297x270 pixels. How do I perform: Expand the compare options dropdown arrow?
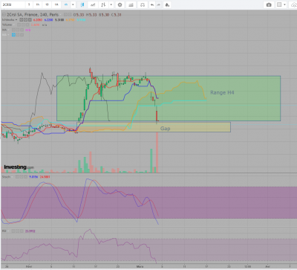coord(111,4)
